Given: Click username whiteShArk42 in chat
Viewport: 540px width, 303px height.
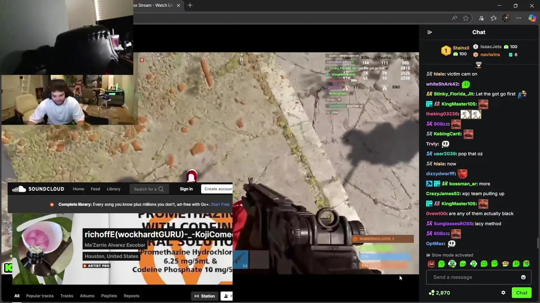Looking at the screenshot, I should point(443,84).
